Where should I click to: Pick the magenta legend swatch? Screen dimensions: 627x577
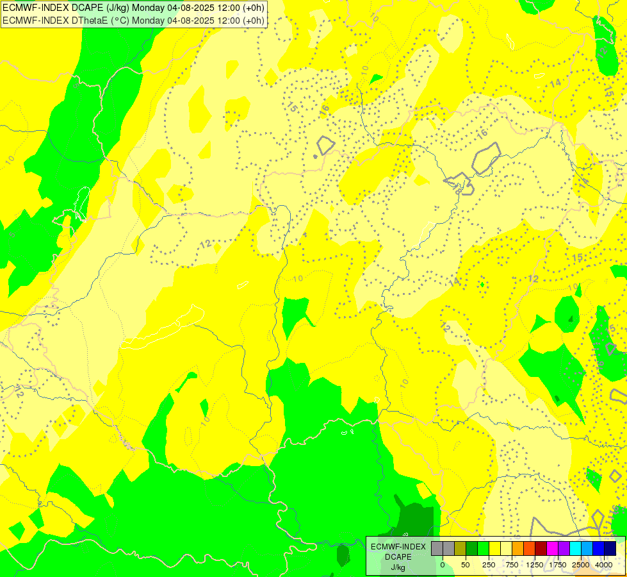point(552,548)
